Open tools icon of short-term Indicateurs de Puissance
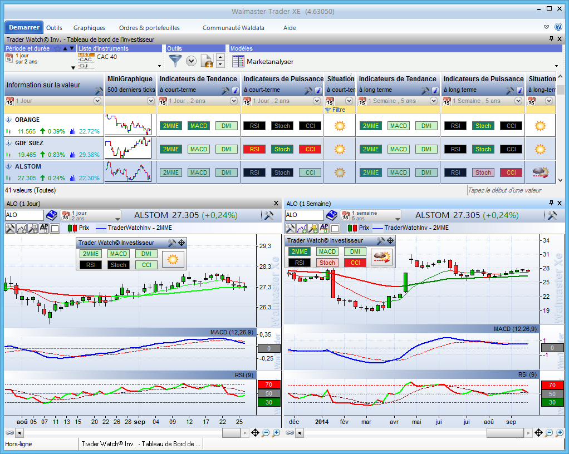The width and height of the screenshot is (569, 454). 308,90
